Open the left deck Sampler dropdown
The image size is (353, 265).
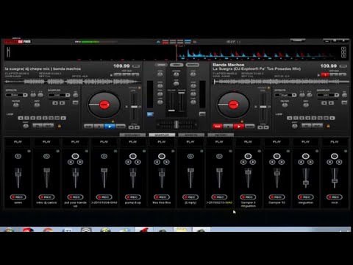pyautogui.click(x=59, y=95)
